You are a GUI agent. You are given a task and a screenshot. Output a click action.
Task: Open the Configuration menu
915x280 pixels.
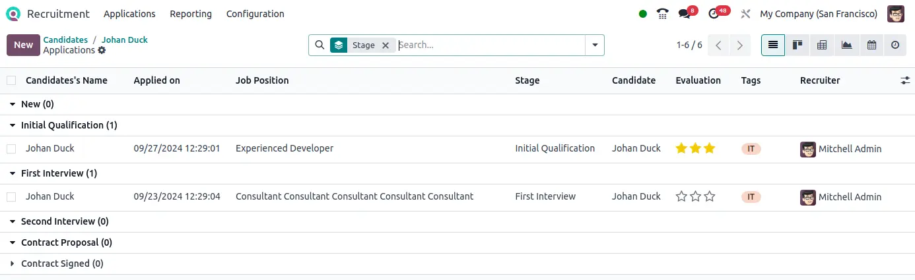coord(255,14)
